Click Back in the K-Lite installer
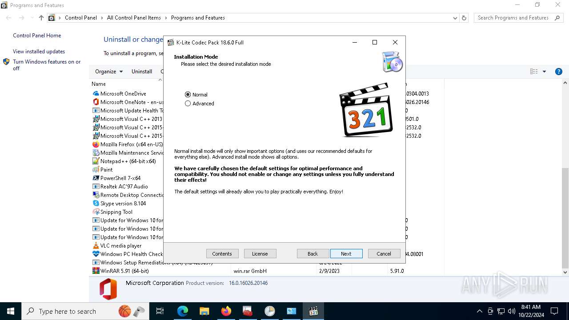The height and width of the screenshot is (320, 569). [313, 254]
